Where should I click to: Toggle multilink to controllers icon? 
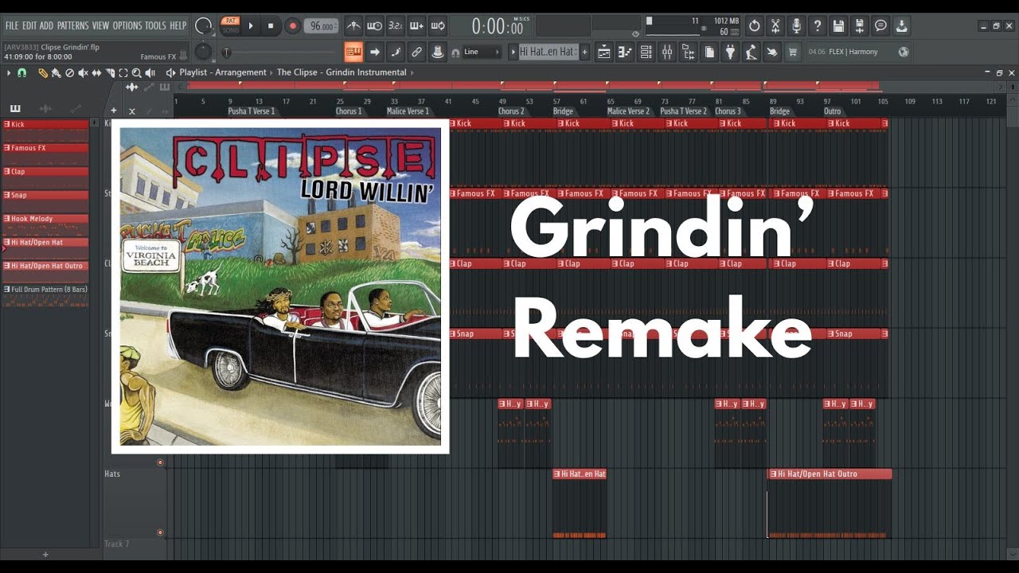click(438, 52)
